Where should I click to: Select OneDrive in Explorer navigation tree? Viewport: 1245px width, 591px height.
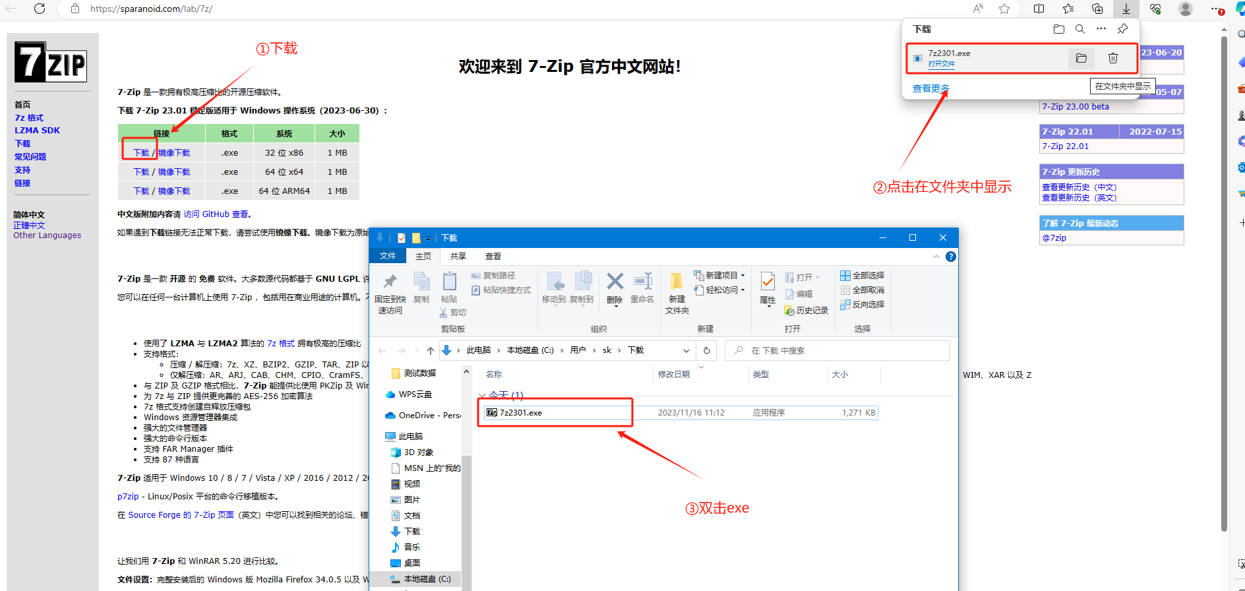pos(422,416)
